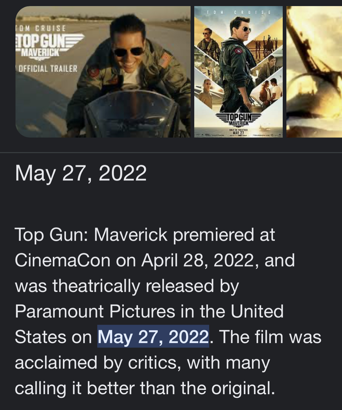Screen dimensions: 342x410
Task: Tap the word 'CinemaCon' in the description paragraph
Action: click(x=62, y=260)
